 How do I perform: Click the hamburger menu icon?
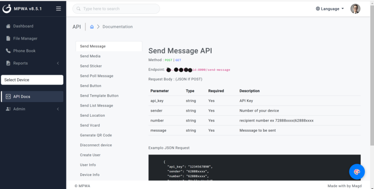(x=58, y=9)
